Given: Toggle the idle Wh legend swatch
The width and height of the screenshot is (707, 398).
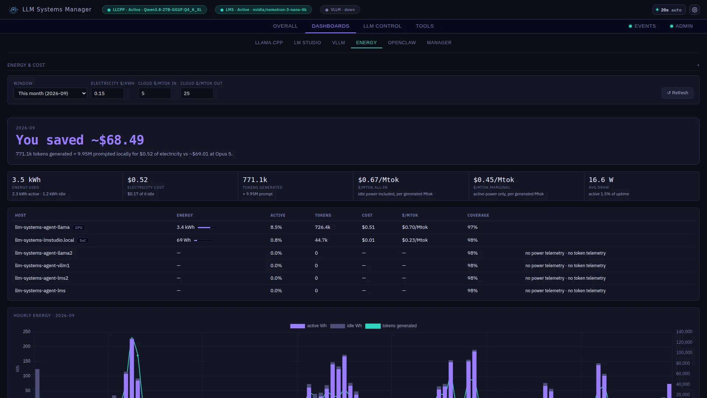Looking at the screenshot, I should 338,326.
